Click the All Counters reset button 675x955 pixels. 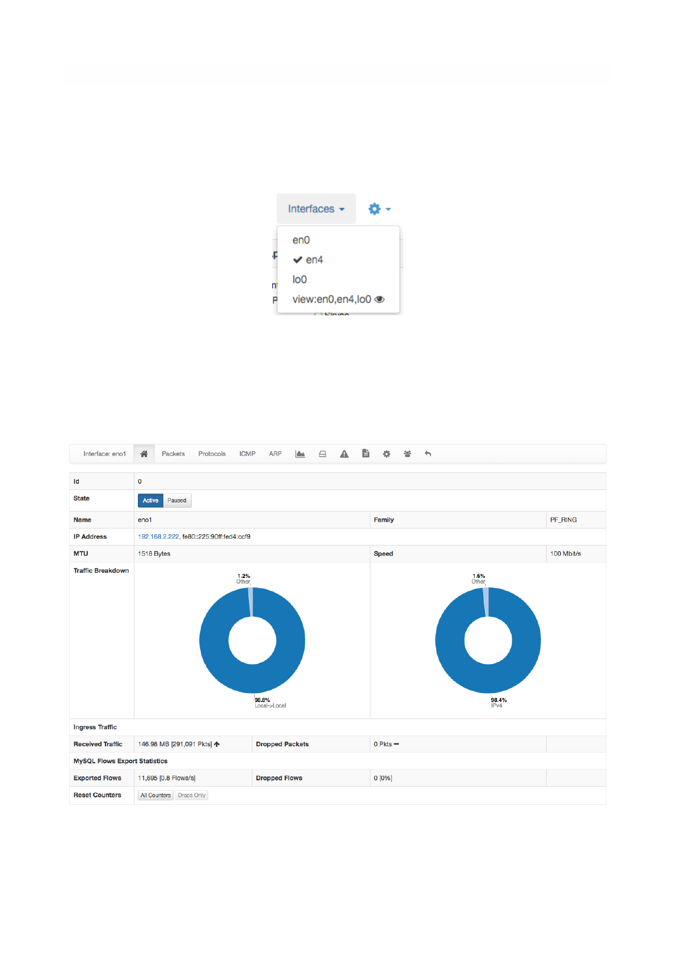pyautogui.click(x=155, y=795)
